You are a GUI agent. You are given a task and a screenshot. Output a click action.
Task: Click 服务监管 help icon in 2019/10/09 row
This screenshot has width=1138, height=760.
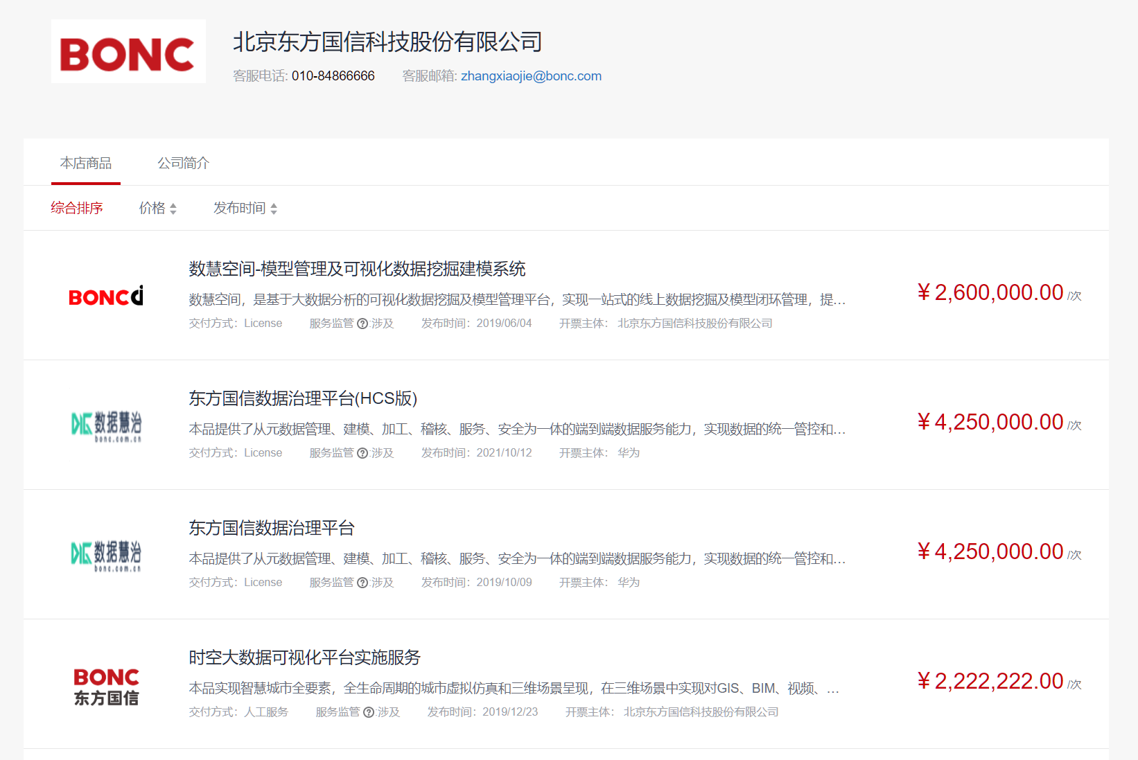tap(362, 583)
